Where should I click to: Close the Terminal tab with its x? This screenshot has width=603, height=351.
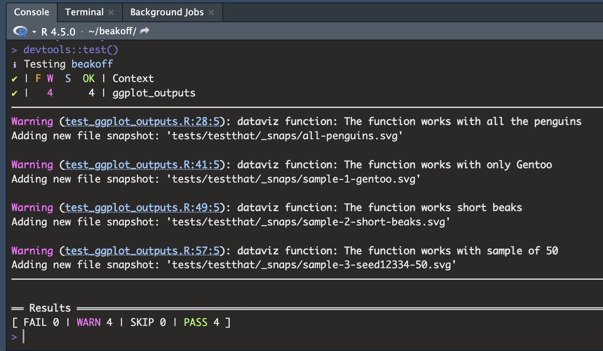pyautogui.click(x=111, y=12)
